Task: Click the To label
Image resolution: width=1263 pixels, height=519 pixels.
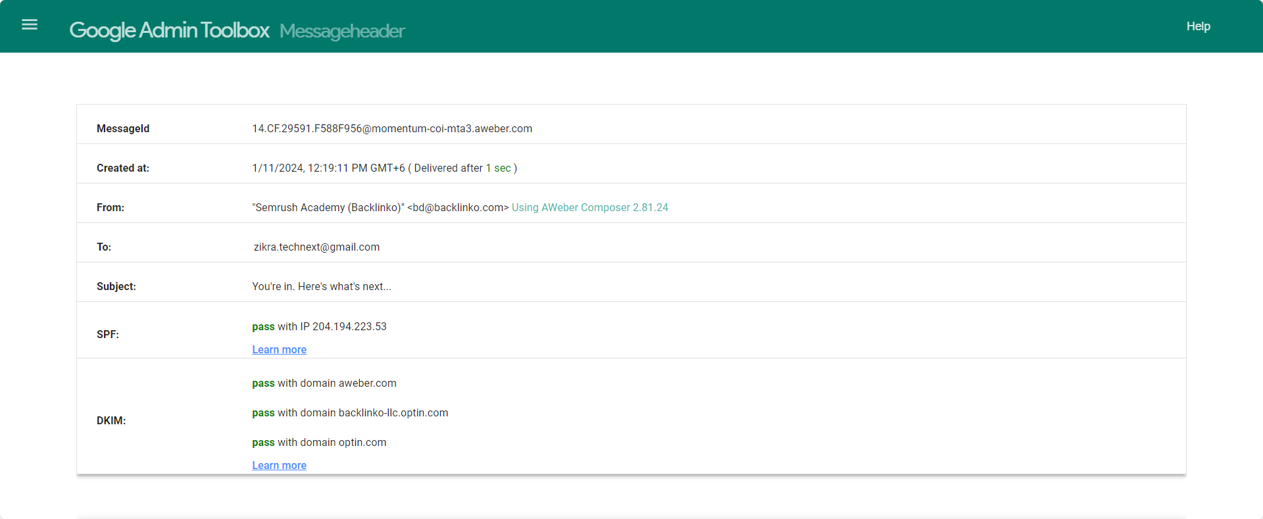Action: 104,247
